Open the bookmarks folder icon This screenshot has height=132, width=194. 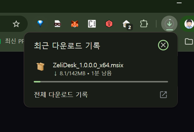pyautogui.click(x=189, y=41)
